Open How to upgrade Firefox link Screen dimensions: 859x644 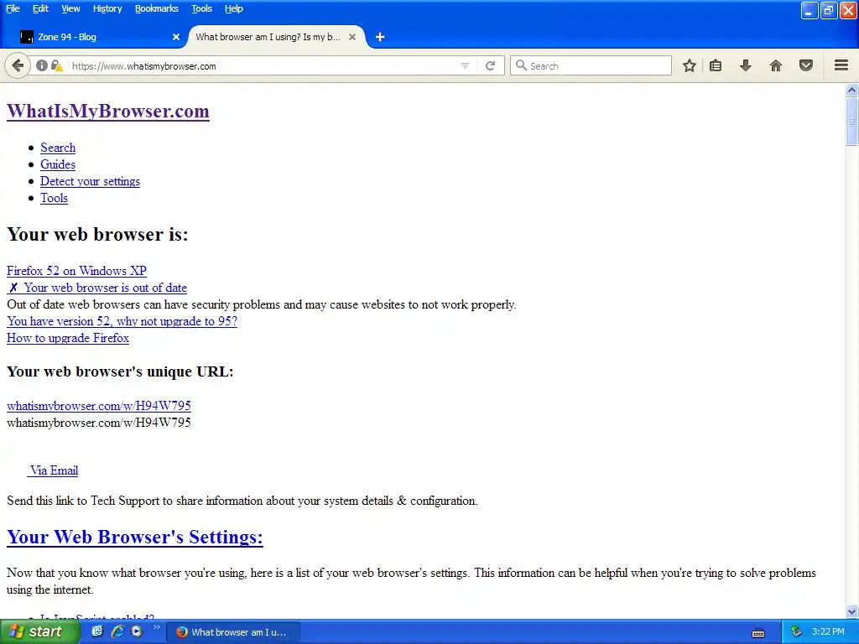(68, 338)
